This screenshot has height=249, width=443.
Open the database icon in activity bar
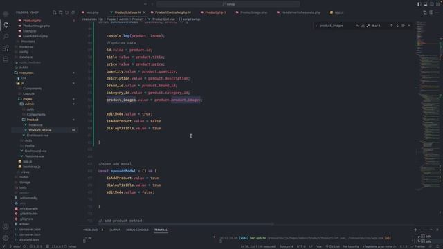tap(6, 59)
